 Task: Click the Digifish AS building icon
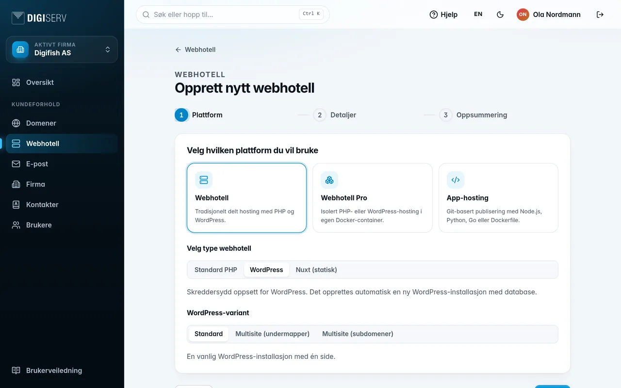[x=20, y=49]
